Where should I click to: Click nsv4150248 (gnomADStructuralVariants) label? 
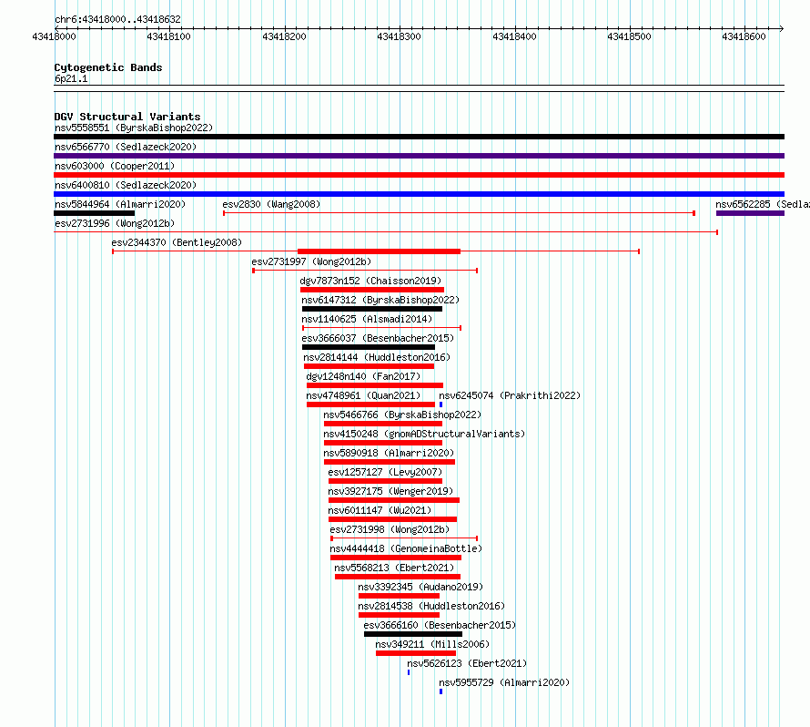point(424,434)
